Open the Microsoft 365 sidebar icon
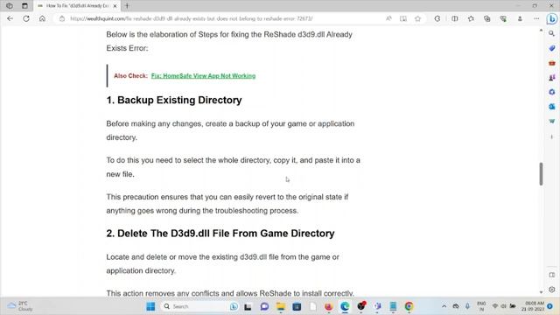The width and height of the screenshot is (560, 315). coord(552,92)
